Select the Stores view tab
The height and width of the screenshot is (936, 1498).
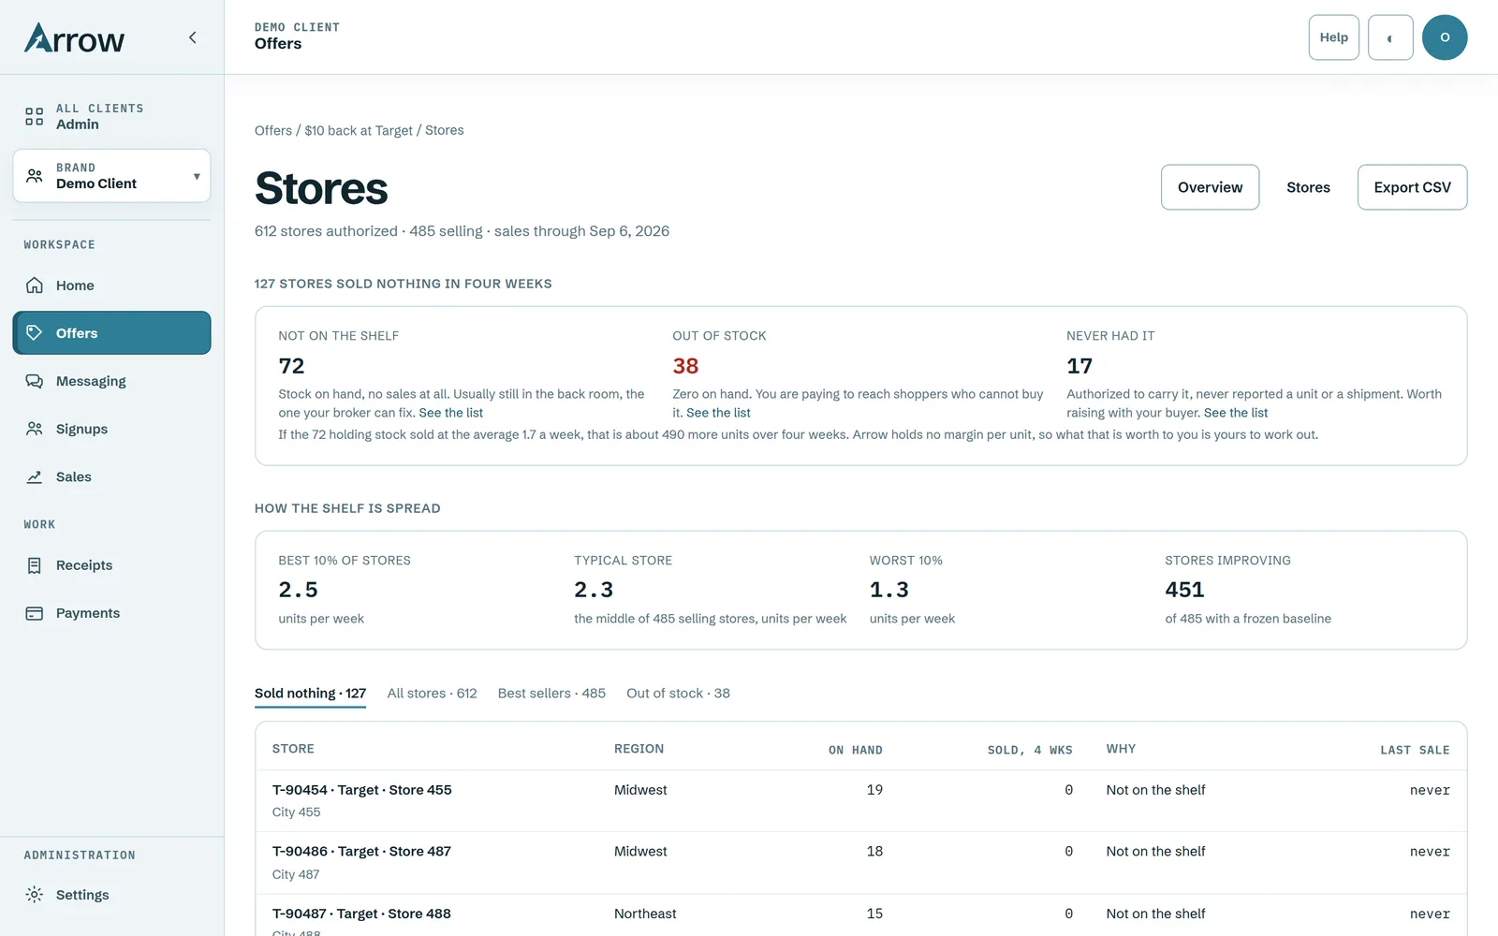(1308, 187)
